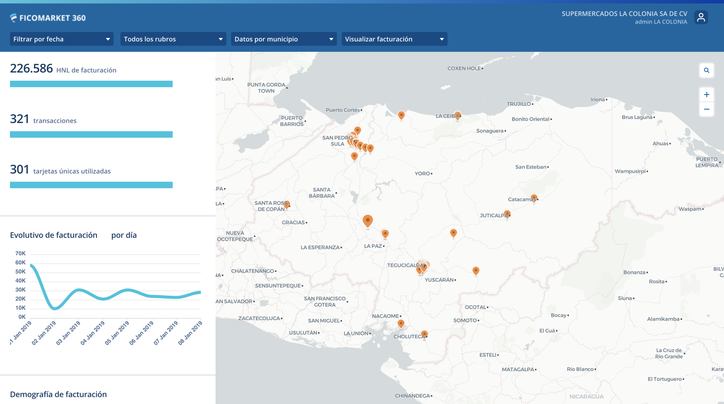
Task: Click the map search magnifier icon
Action: click(706, 70)
